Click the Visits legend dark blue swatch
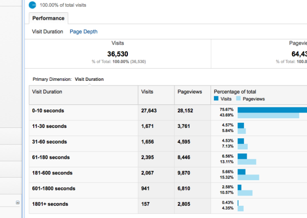The height and width of the screenshot is (218, 307). point(216,99)
